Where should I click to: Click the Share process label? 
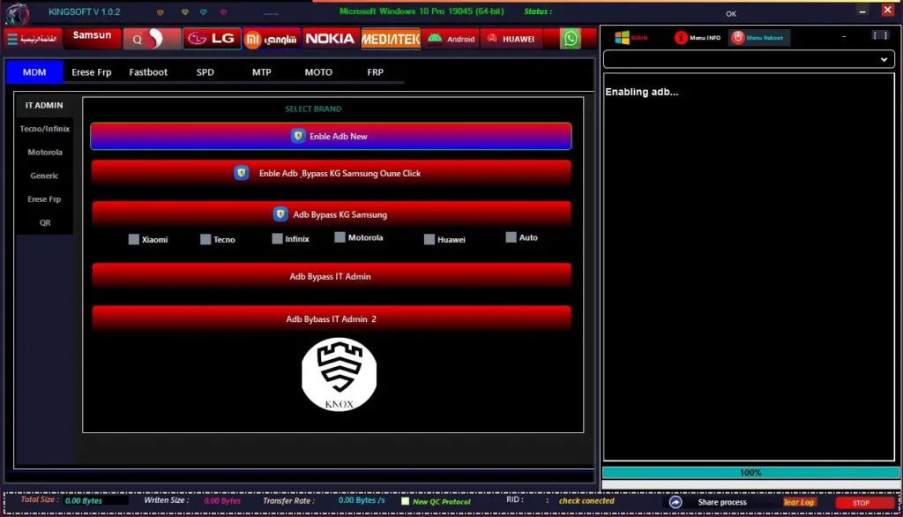pos(722,502)
